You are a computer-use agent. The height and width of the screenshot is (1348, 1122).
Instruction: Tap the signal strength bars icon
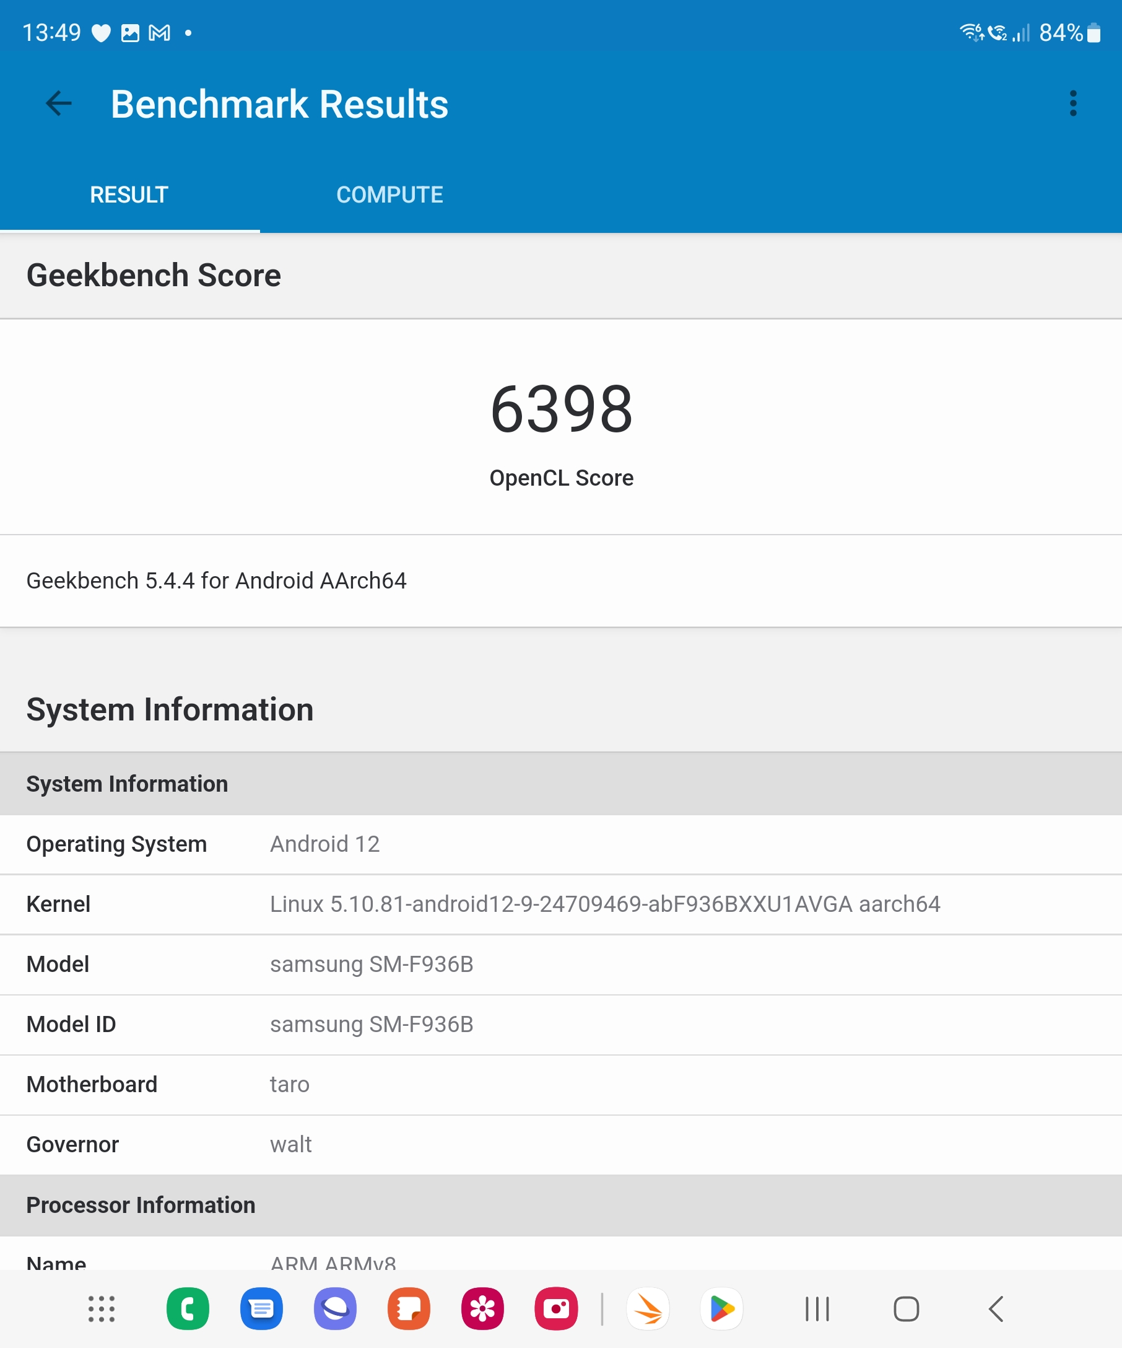click(1021, 32)
